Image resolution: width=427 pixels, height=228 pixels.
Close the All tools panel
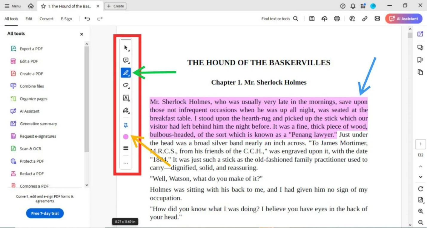tap(82, 34)
